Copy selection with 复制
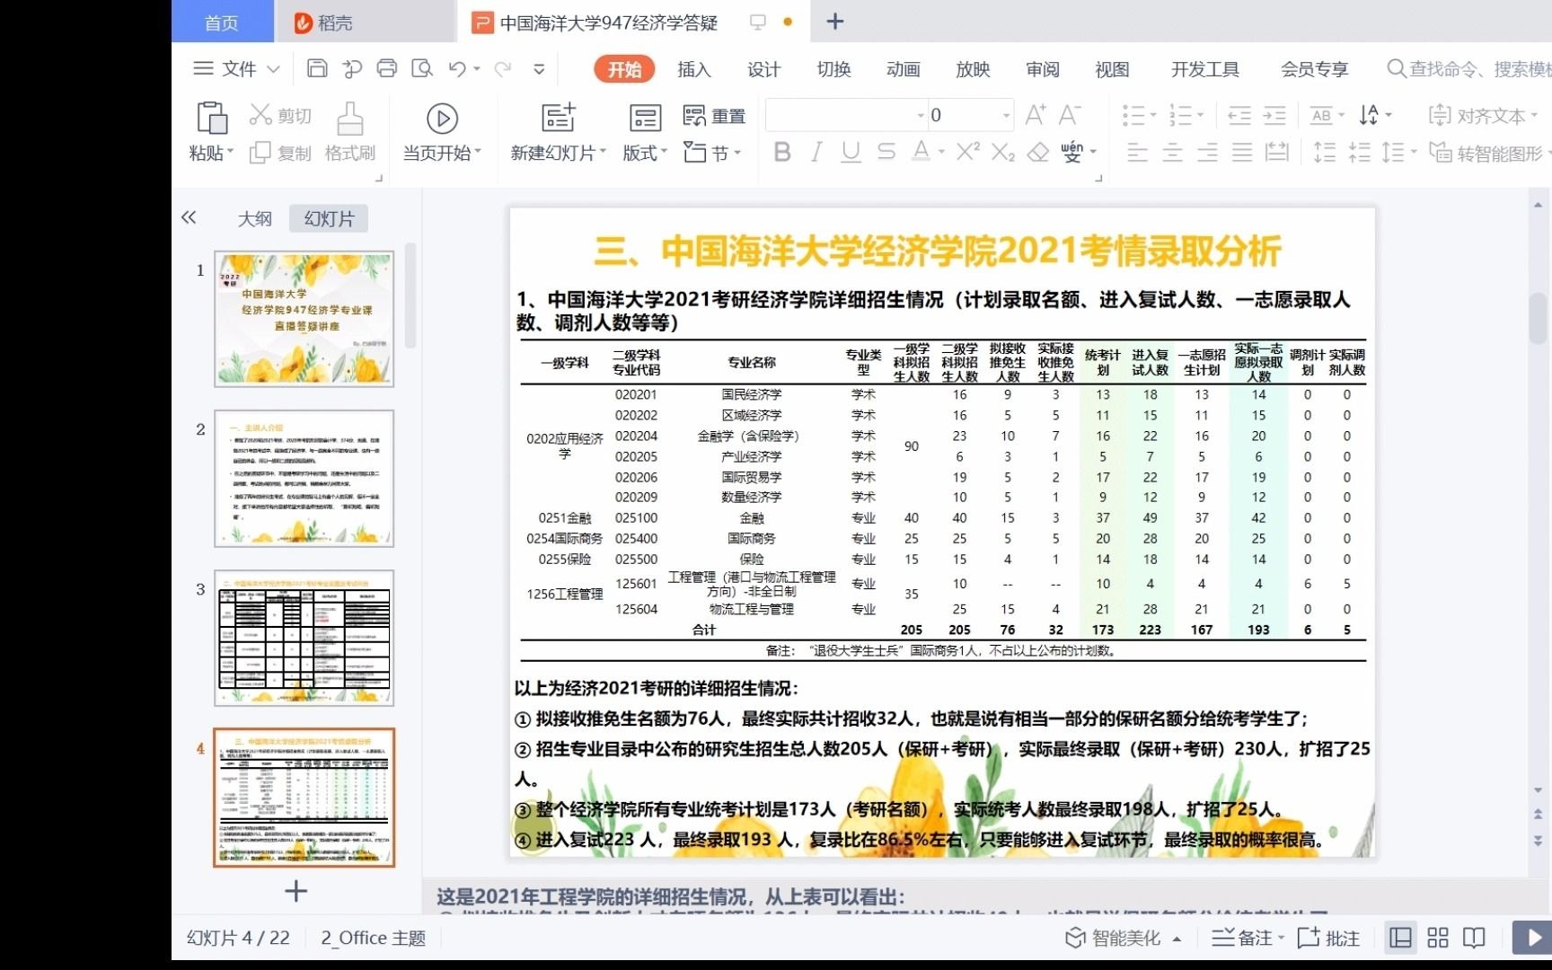Viewport: 1552px width, 970px height. tap(280, 153)
